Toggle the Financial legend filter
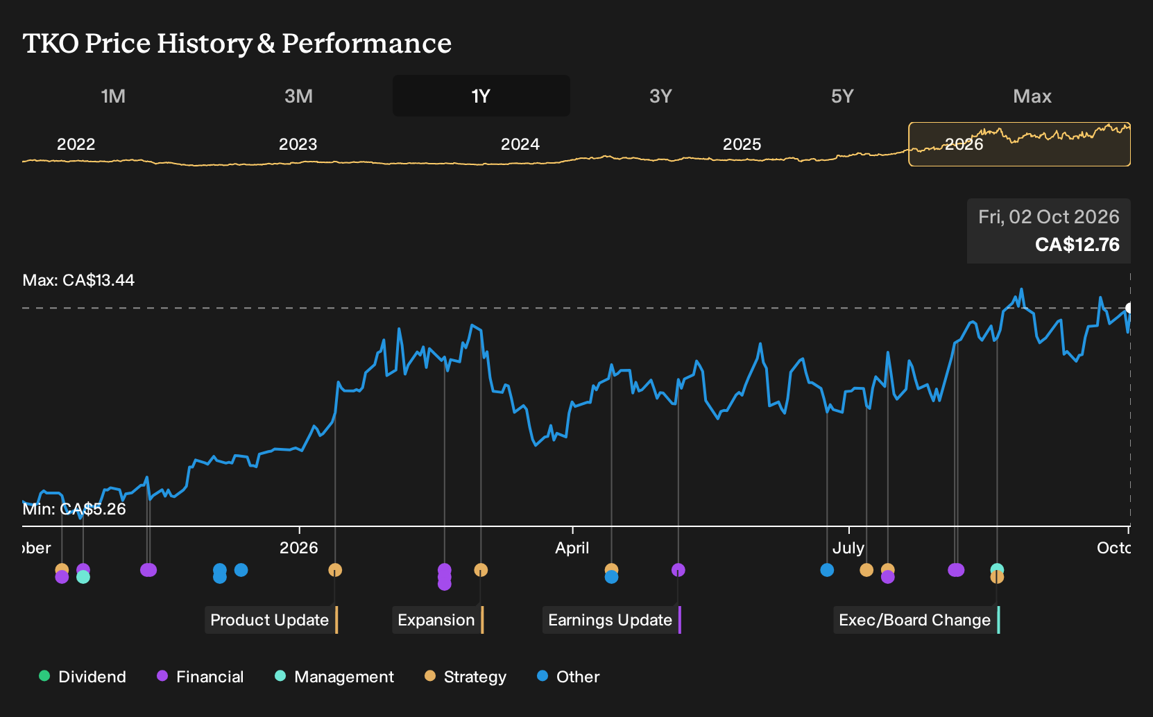The image size is (1153, 717). tap(200, 677)
